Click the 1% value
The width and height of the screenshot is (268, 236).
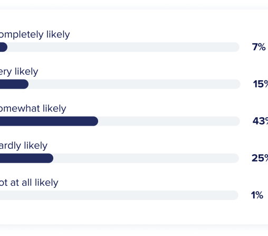coord(257,195)
